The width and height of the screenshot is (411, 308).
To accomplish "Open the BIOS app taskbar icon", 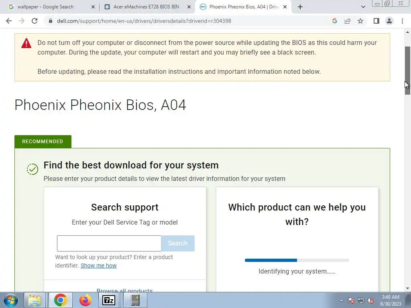I will 135,300.
